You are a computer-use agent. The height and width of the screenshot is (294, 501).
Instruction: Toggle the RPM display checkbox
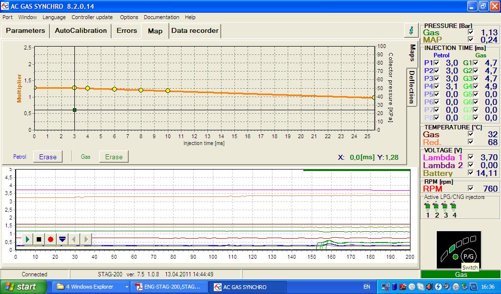pyautogui.click(x=470, y=189)
